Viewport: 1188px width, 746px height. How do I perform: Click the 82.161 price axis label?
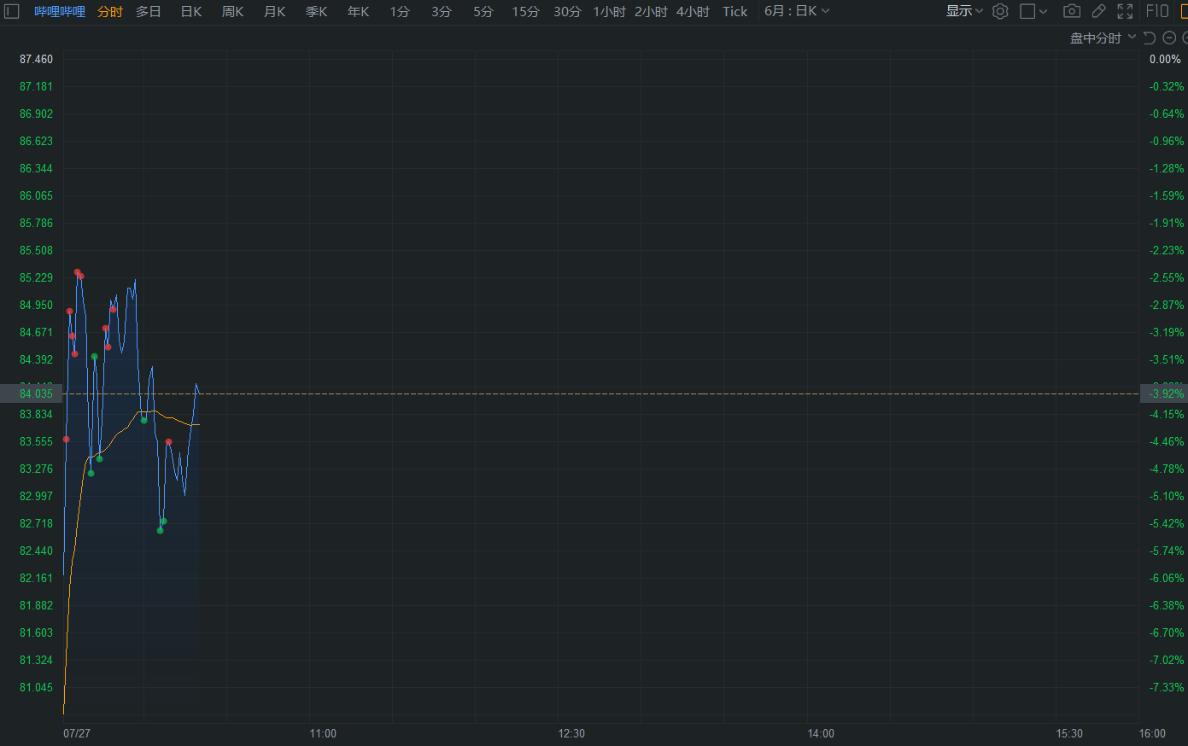(36, 578)
